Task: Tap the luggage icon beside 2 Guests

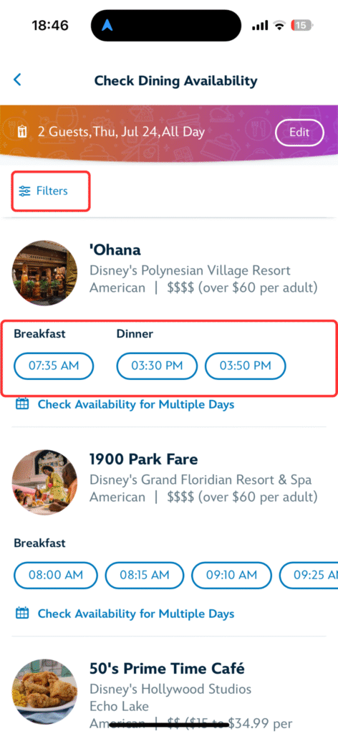Action: [x=22, y=132]
